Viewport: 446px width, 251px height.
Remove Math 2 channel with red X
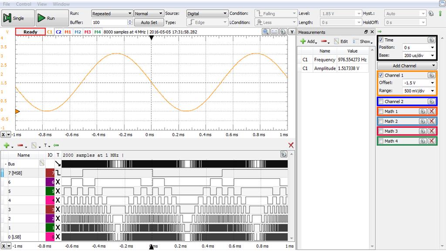click(432, 121)
